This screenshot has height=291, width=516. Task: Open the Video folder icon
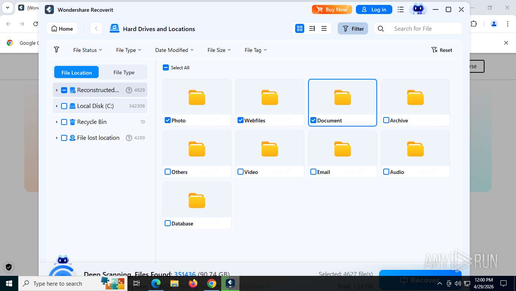tap(270, 149)
